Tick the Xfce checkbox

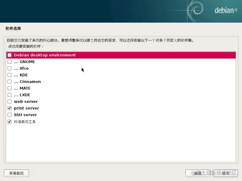point(10,68)
